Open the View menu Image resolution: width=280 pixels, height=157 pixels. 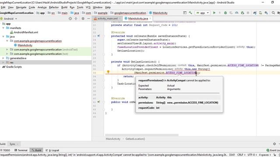10,7
